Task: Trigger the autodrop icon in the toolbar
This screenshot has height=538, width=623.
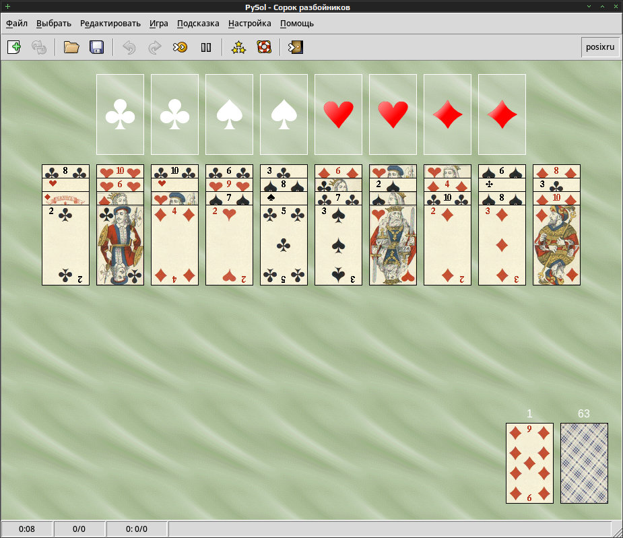Action: click(x=180, y=47)
